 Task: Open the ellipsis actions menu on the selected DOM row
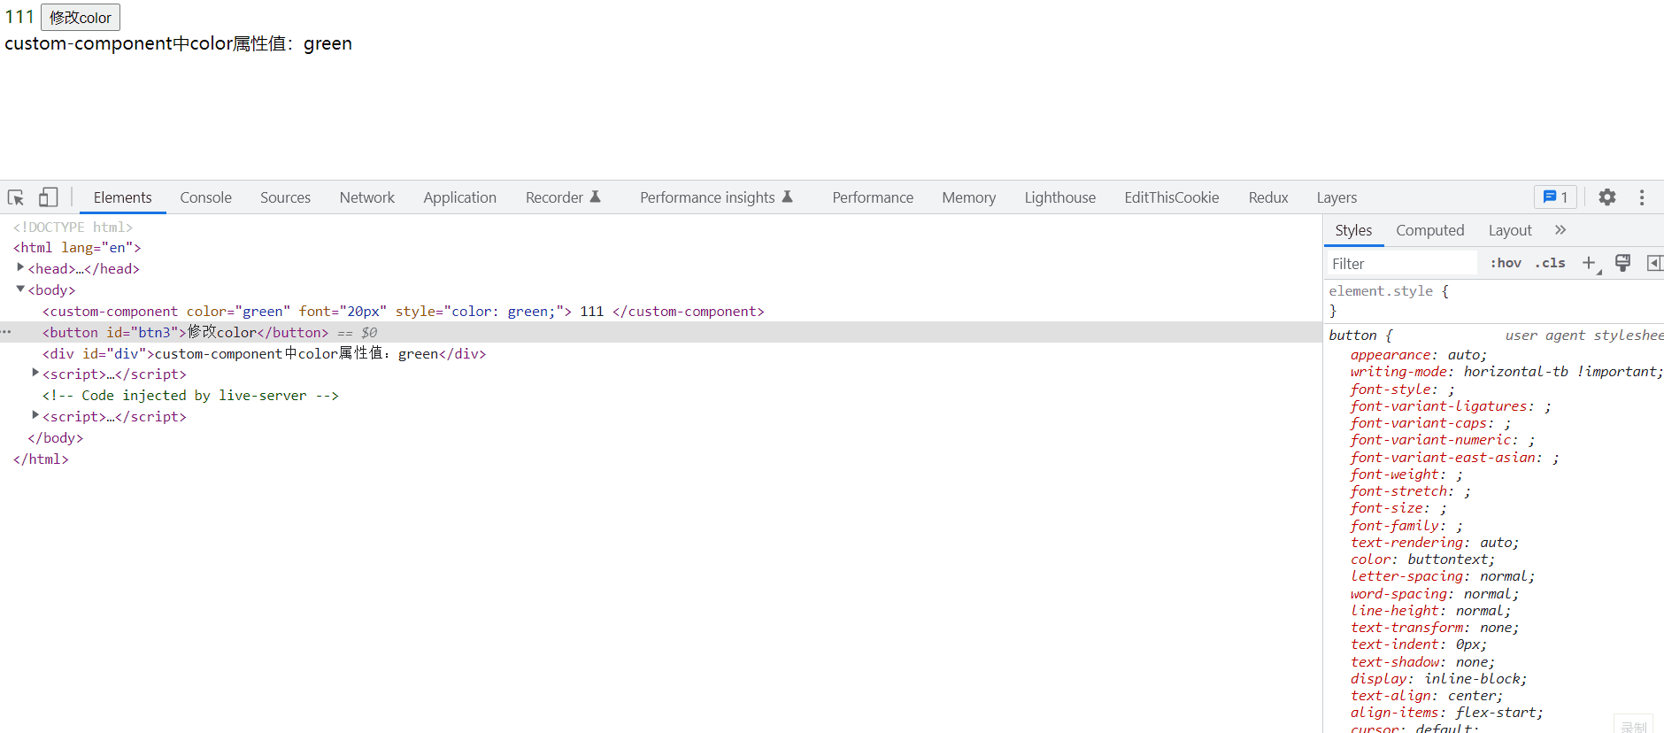[6, 332]
